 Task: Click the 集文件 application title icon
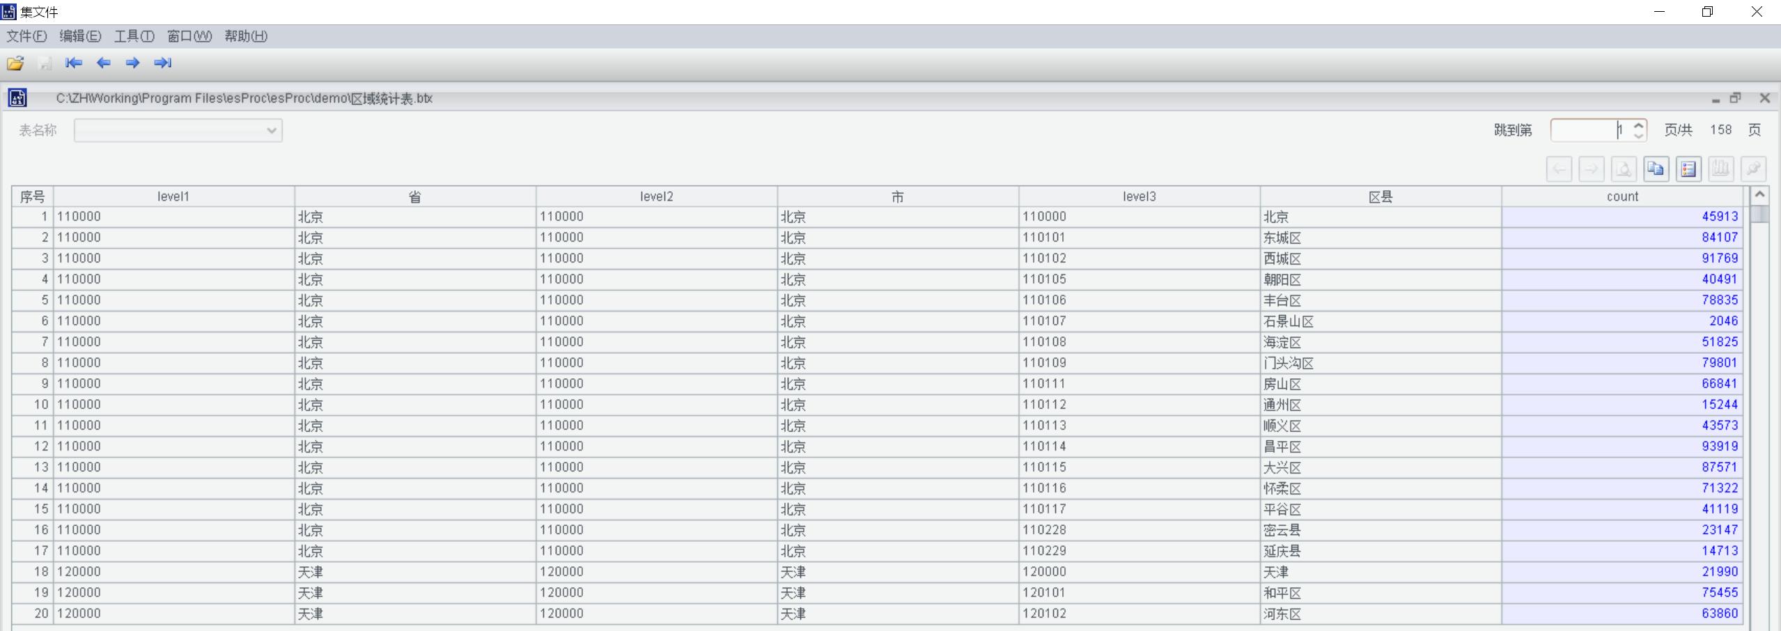[8, 12]
